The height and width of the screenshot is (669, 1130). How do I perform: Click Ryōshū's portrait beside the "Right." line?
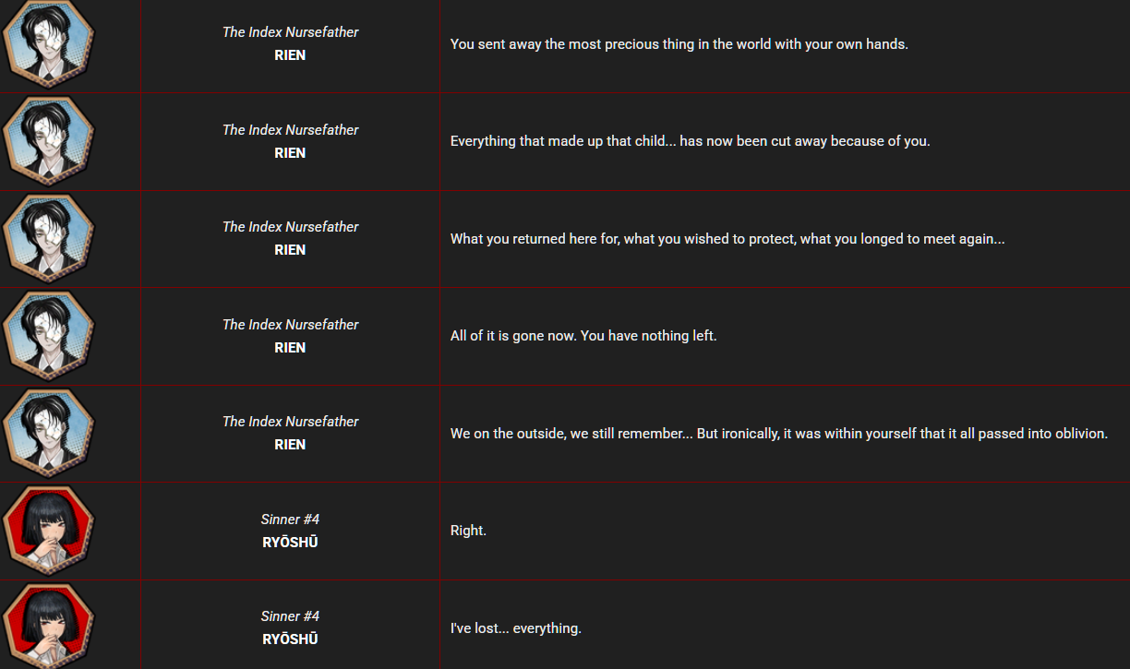coord(49,531)
